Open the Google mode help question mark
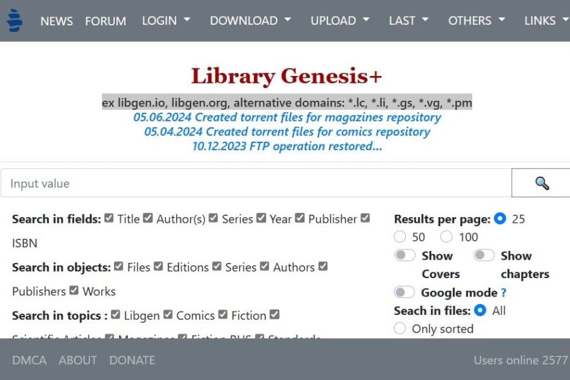Screen dimensions: 570x380 click(x=502, y=293)
